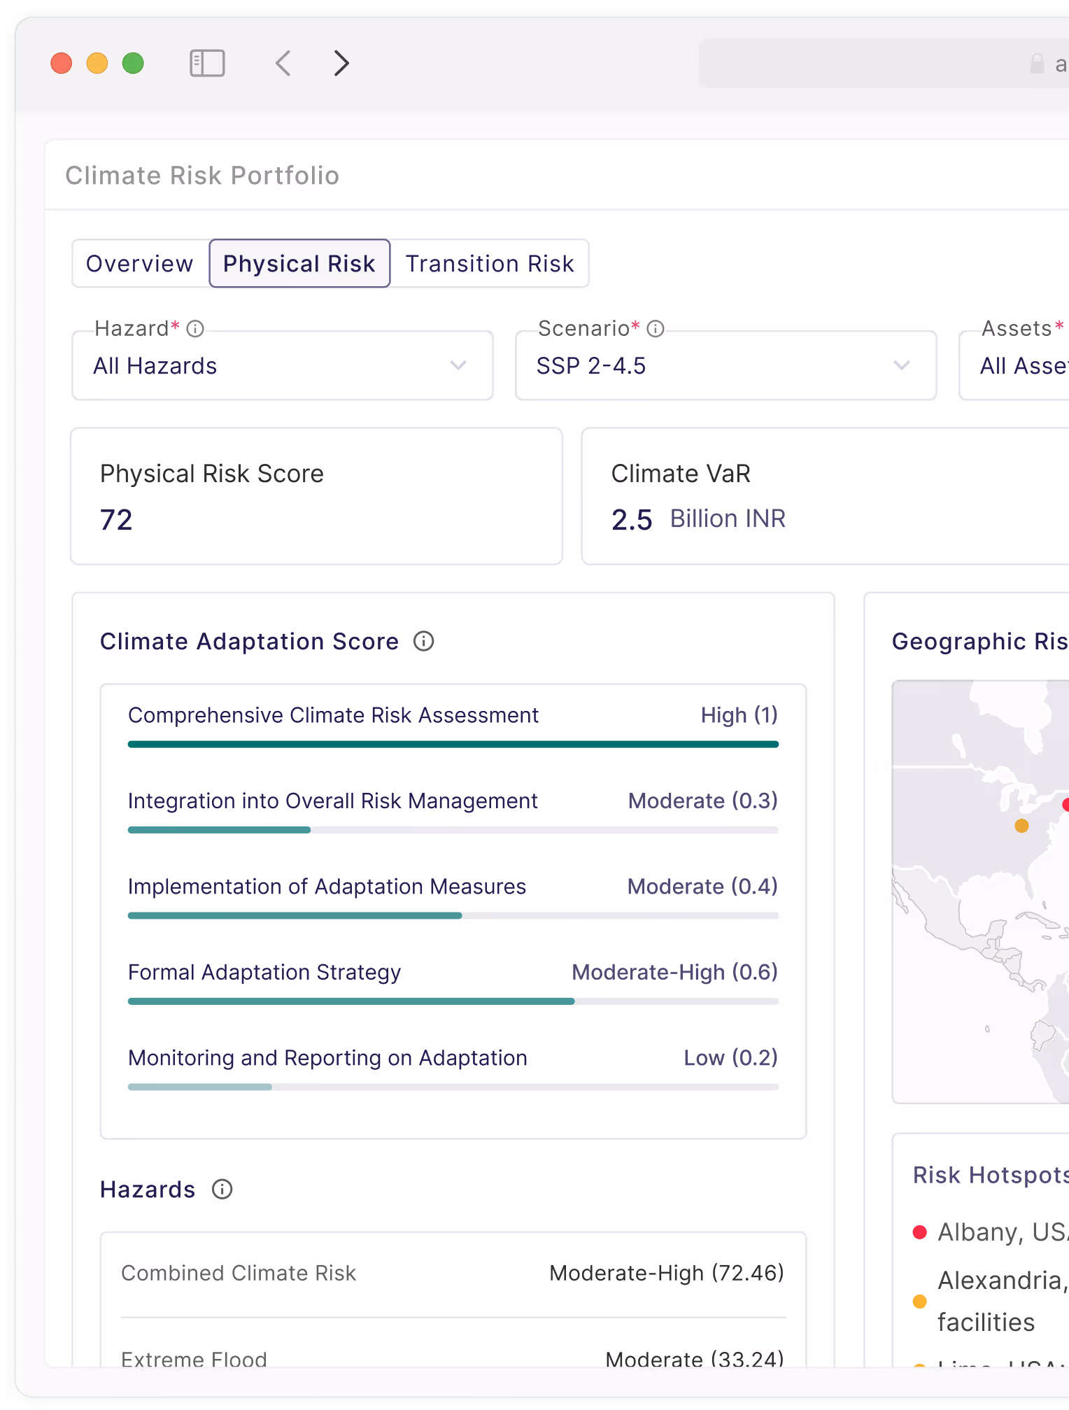Viewport: 1069px width, 1410px height.
Task: Go back using the browser arrow
Action: pos(283,63)
